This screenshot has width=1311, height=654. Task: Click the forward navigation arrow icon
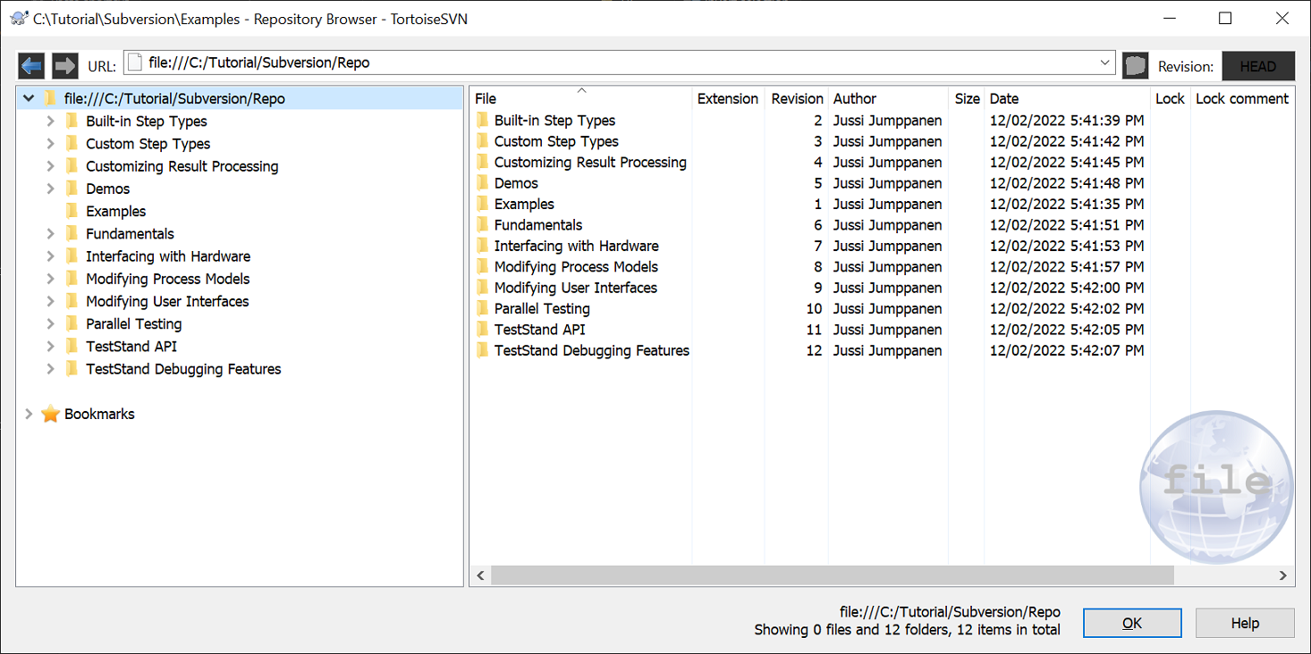tap(65, 65)
